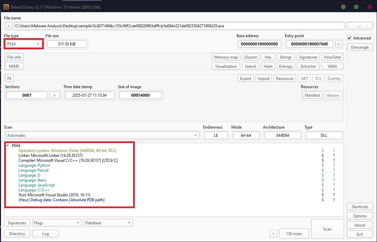Open Options dialog

coord(360,216)
